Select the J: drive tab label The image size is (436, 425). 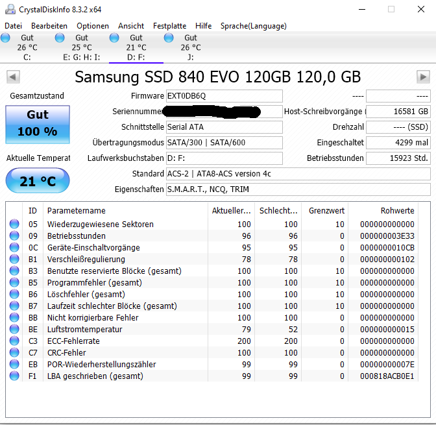[x=191, y=57]
